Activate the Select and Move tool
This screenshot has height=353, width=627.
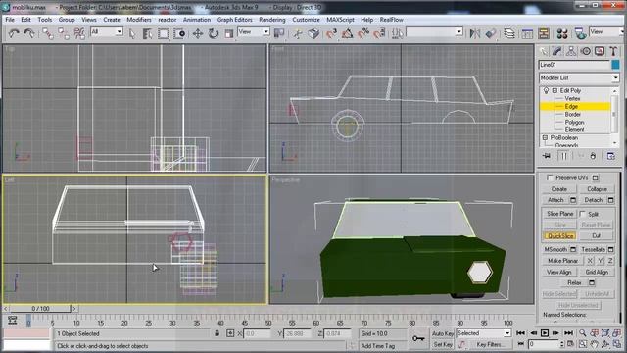coord(198,34)
